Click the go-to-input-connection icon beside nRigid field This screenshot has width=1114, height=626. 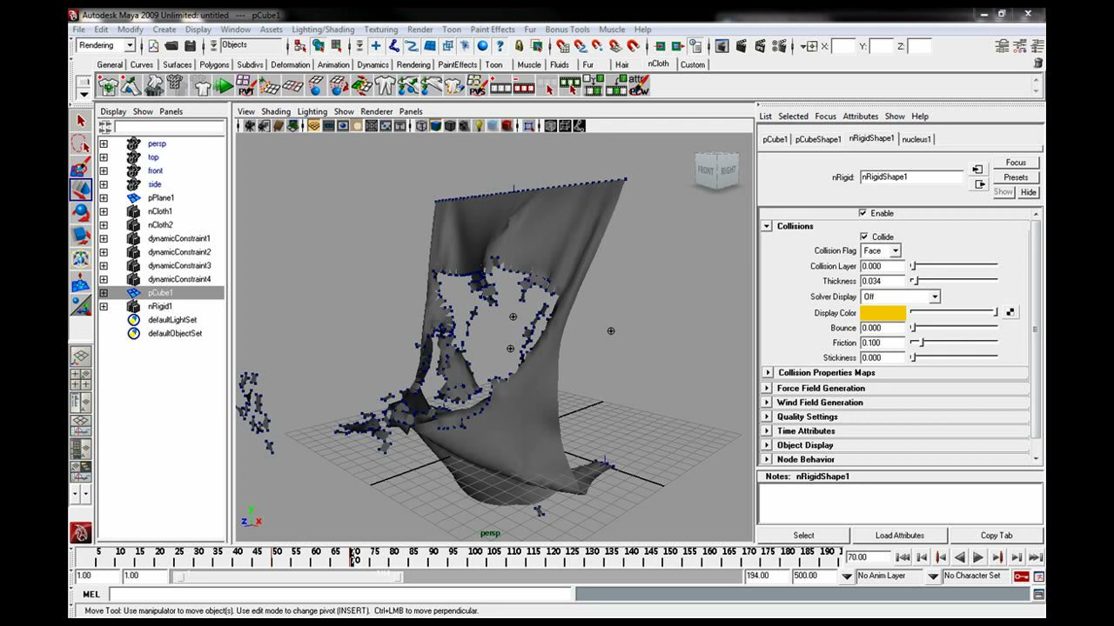pos(978,170)
